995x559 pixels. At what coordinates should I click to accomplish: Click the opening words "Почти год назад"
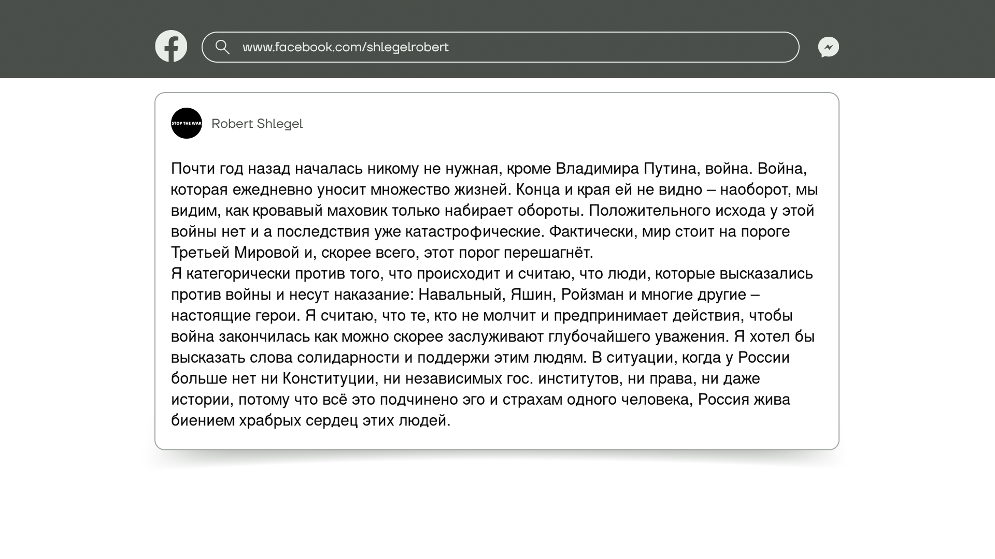231,169
